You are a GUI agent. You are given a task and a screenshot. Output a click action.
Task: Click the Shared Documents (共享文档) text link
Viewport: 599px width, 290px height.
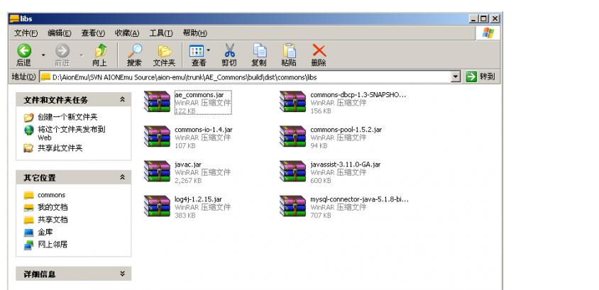pyautogui.click(x=53, y=220)
